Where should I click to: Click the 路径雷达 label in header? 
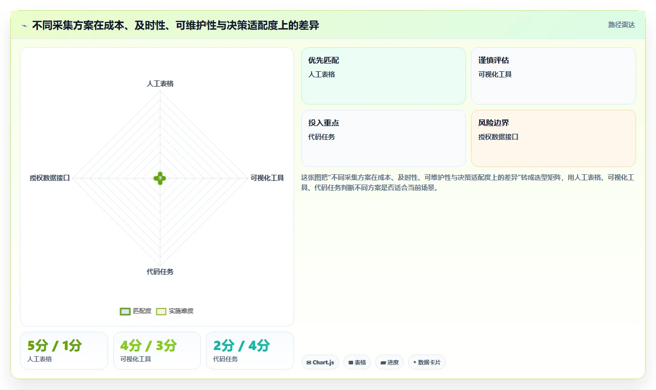[621, 25]
